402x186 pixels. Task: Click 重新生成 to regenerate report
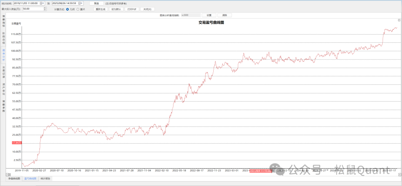click(x=100, y=9)
